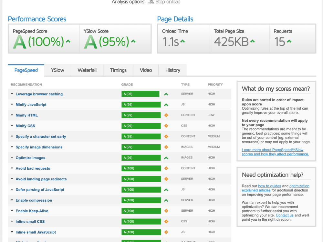Open the Waterfall tab
This screenshot has width=323, height=242.
point(87,70)
